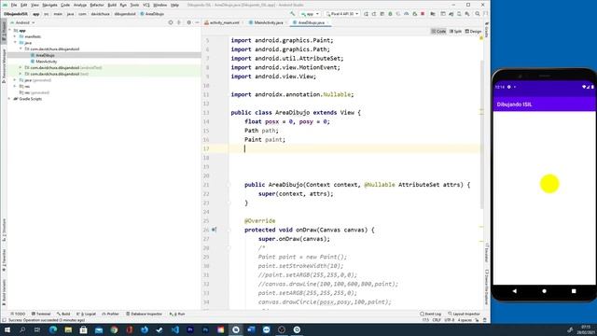Open the Event Log button
Screen dimensions: 597x336
431,314
